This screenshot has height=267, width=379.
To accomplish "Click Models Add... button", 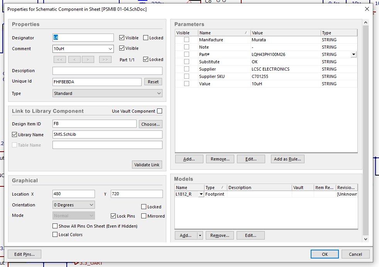I will 186,235.
